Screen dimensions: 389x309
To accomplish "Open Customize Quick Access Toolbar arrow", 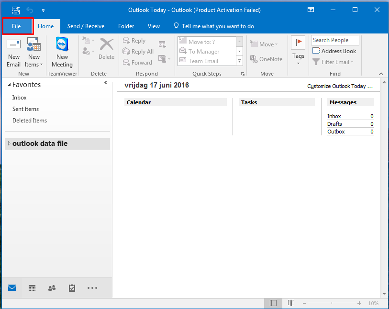I will point(43,11).
